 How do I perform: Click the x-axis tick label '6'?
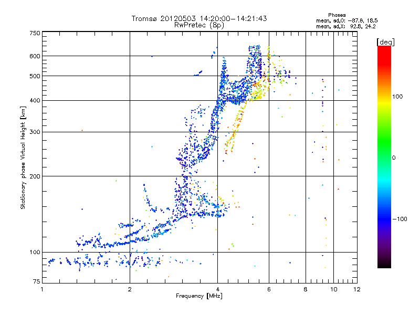click(269, 289)
